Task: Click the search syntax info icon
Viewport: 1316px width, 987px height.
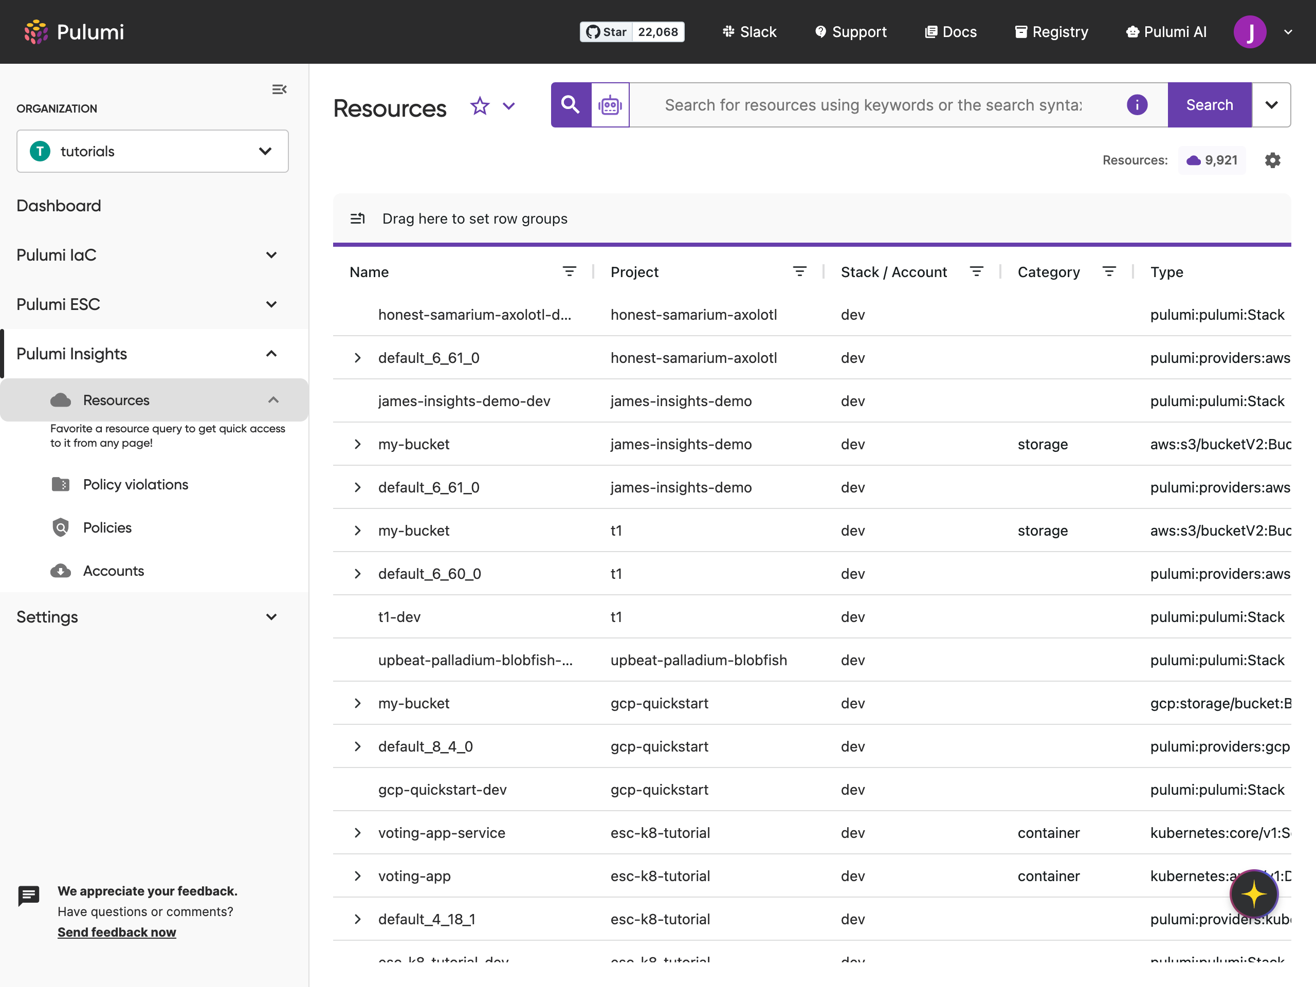Action: click(x=1137, y=105)
